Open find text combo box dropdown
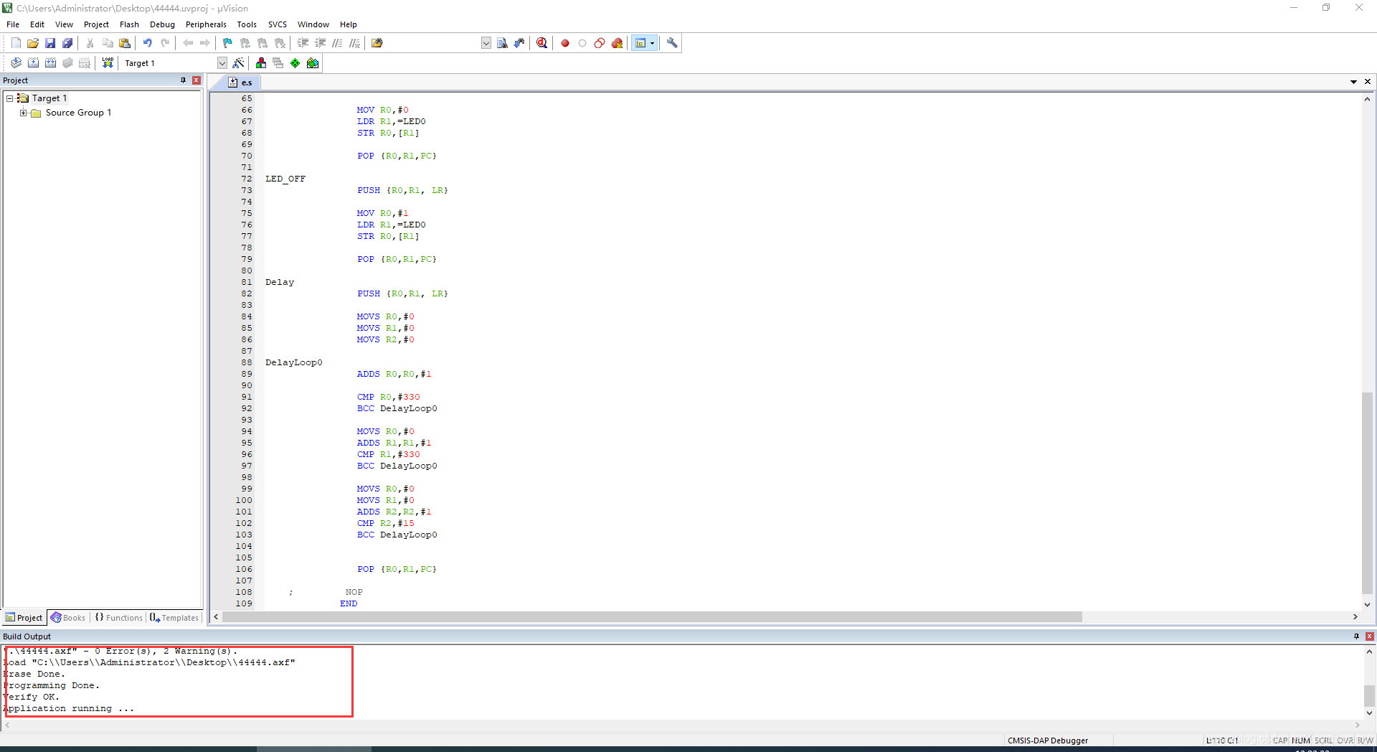Screen dimensions: 1377x752 click(x=486, y=43)
